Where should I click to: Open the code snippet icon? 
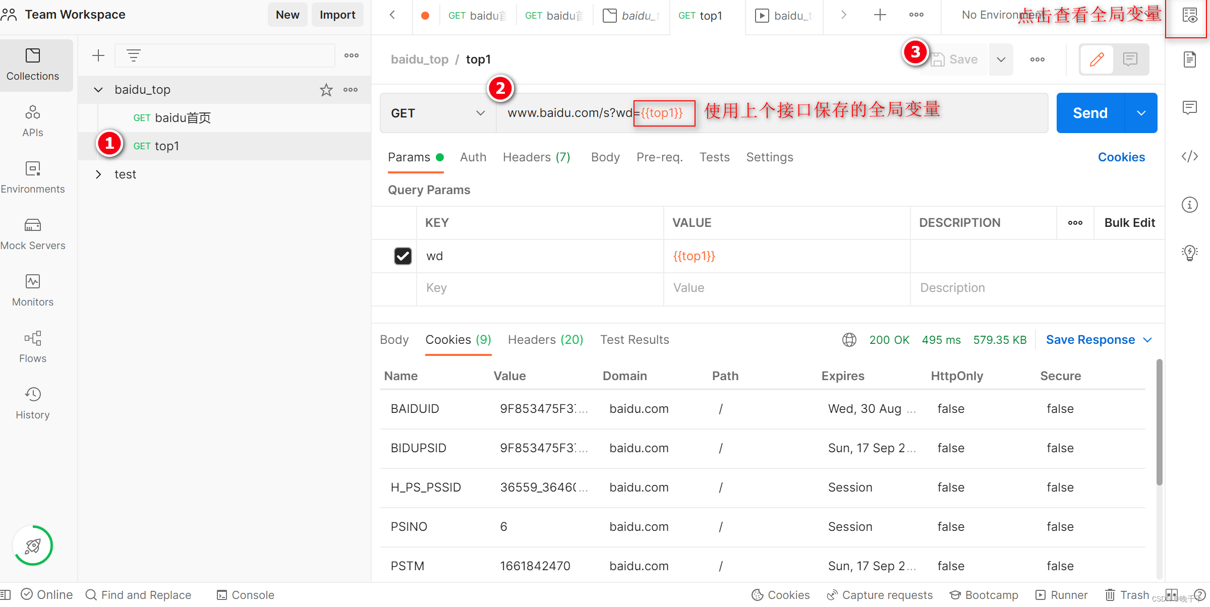(x=1190, y=156)
